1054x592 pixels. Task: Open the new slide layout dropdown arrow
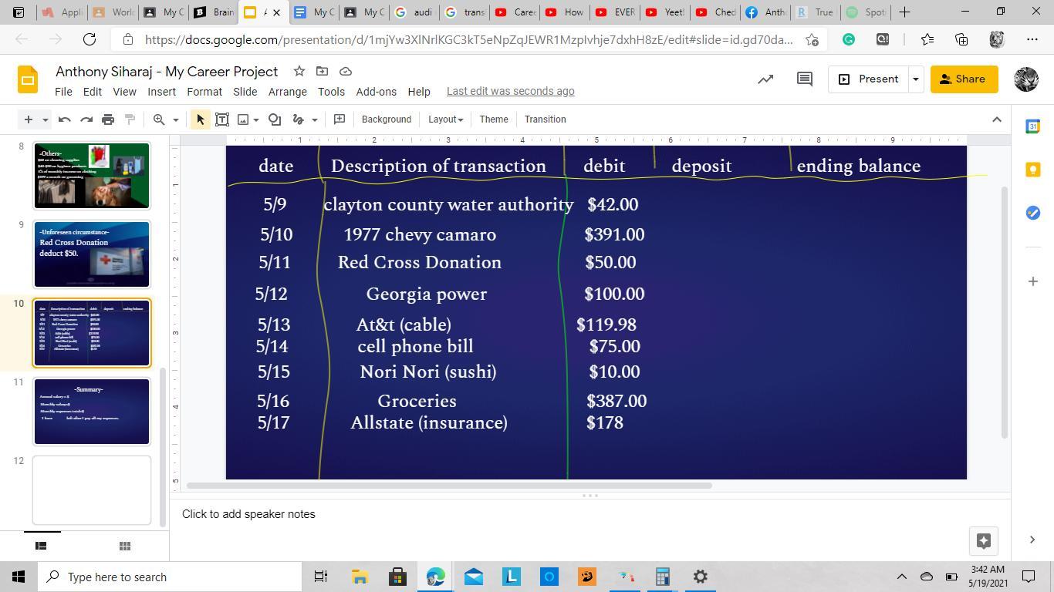(46, 119)
